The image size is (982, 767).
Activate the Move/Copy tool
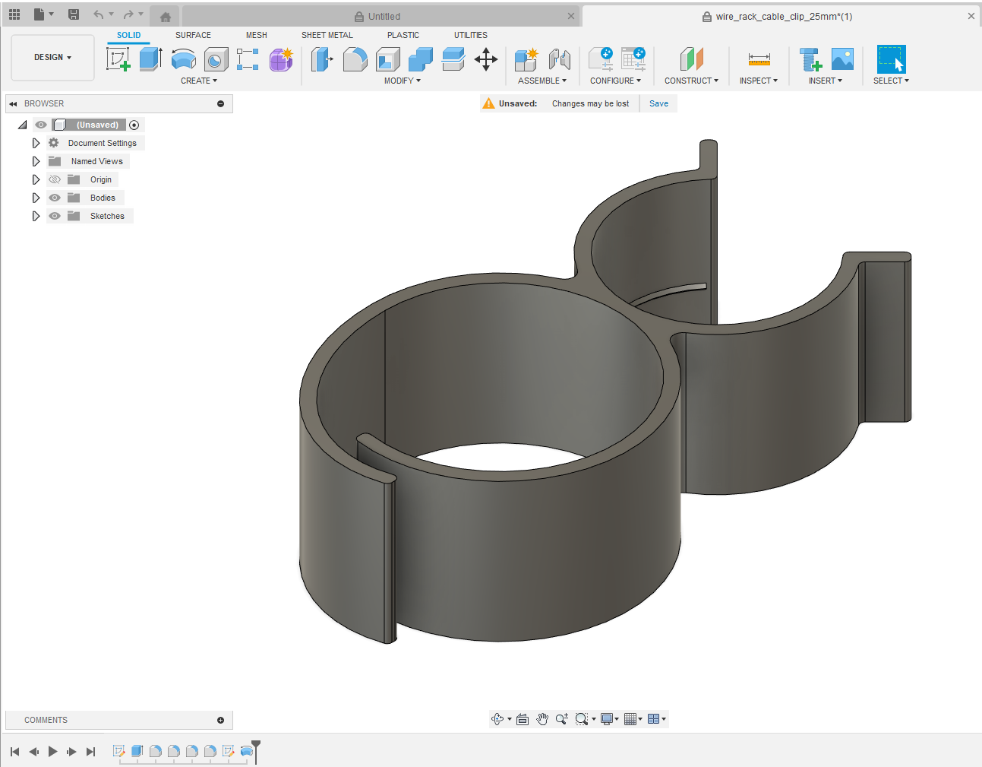pos(486,59)
